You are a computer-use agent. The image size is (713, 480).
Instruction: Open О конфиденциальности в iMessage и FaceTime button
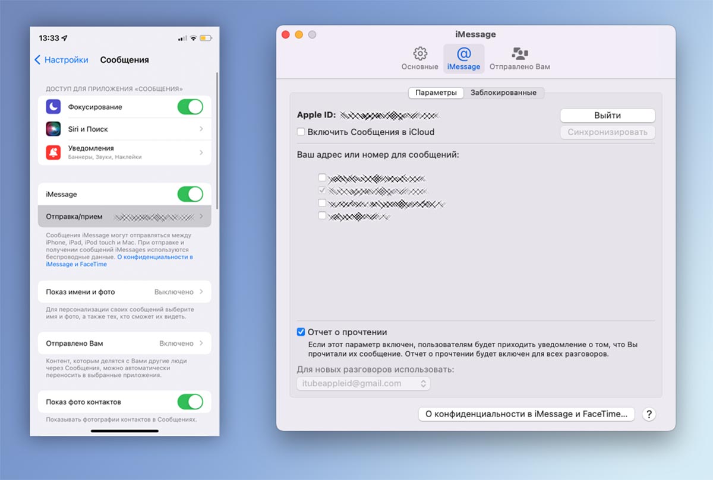[x=526, y=414]
